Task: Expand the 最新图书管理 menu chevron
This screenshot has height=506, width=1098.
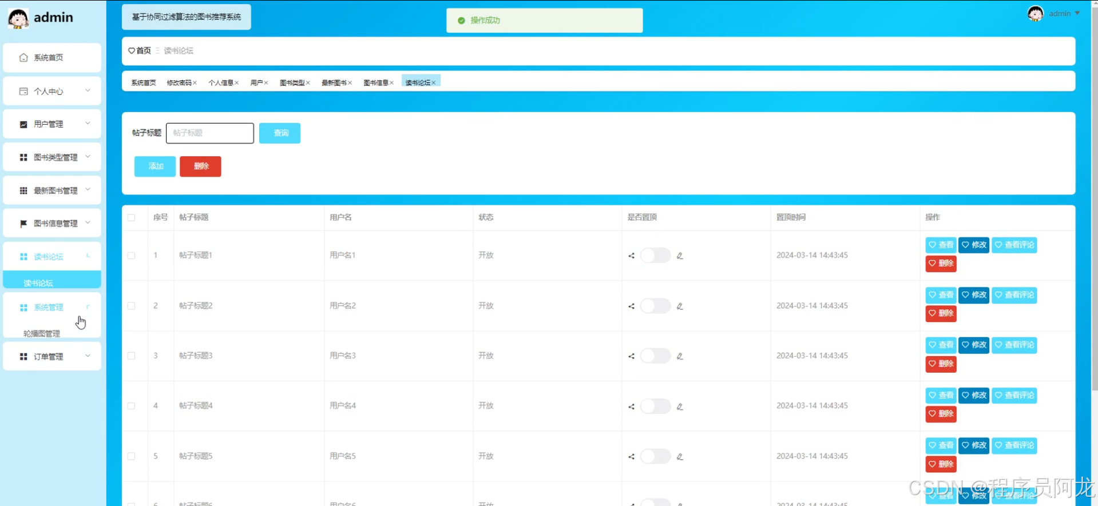Action: 88,190
